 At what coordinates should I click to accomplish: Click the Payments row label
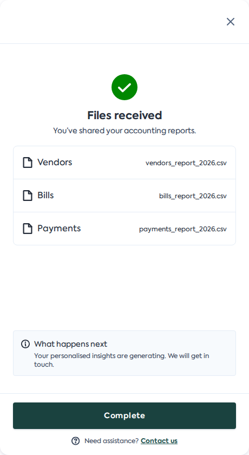click(x=59, y=229)
